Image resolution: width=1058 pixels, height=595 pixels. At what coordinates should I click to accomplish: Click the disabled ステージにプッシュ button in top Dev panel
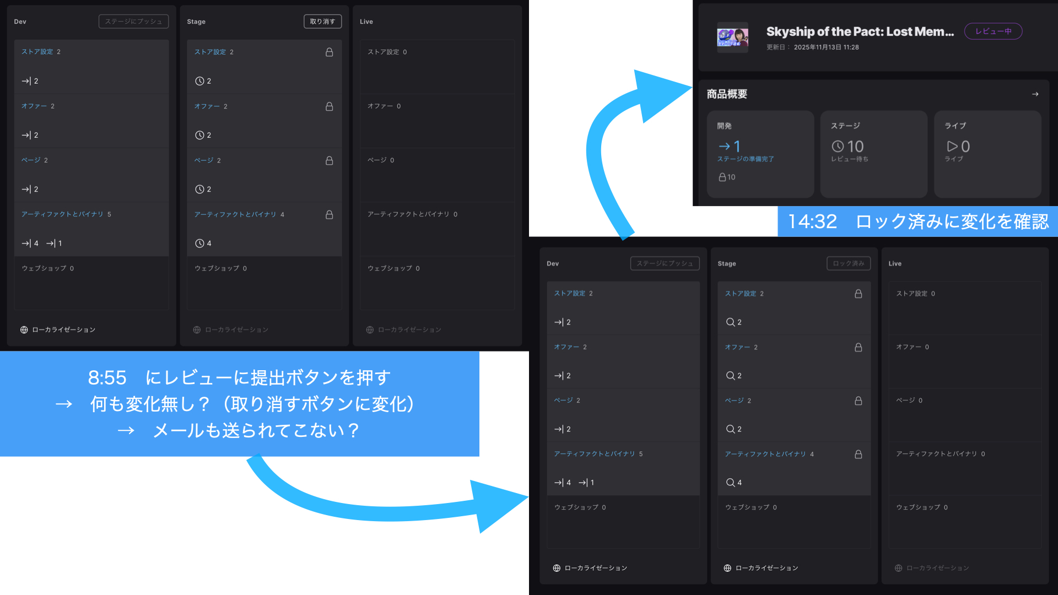(133, 21)
